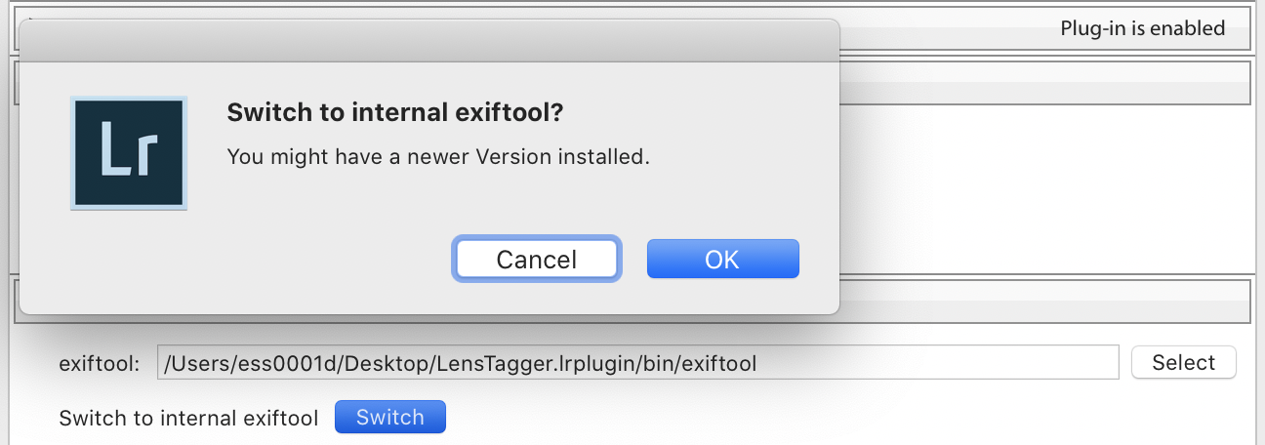Choose an exiftool path via Select
The image size is (1265, 445).
coord(1183,362)
